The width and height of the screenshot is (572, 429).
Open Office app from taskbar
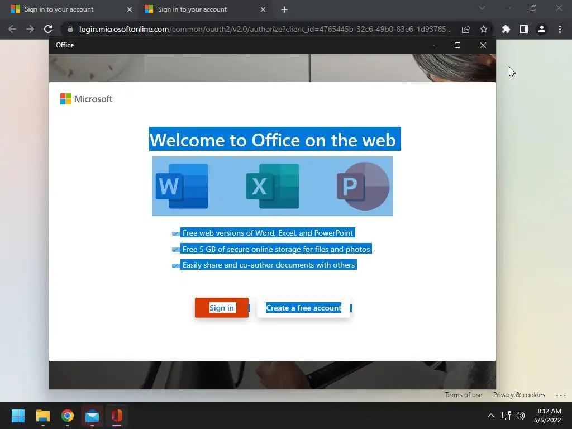click(x=117, y=416)
